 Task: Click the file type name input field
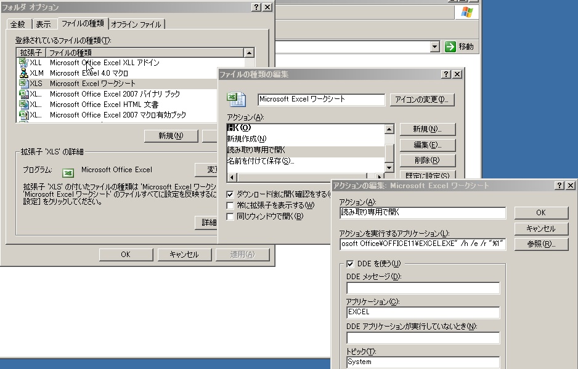tap(322, 100)
